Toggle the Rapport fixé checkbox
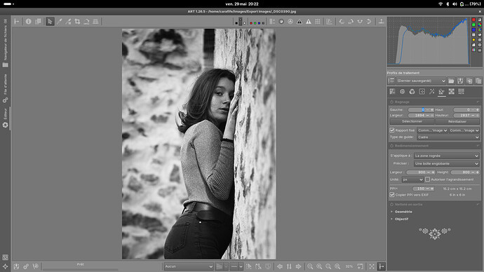Image resolution: width=484 pixels, height=272 pixels. (x=392, y=130)
